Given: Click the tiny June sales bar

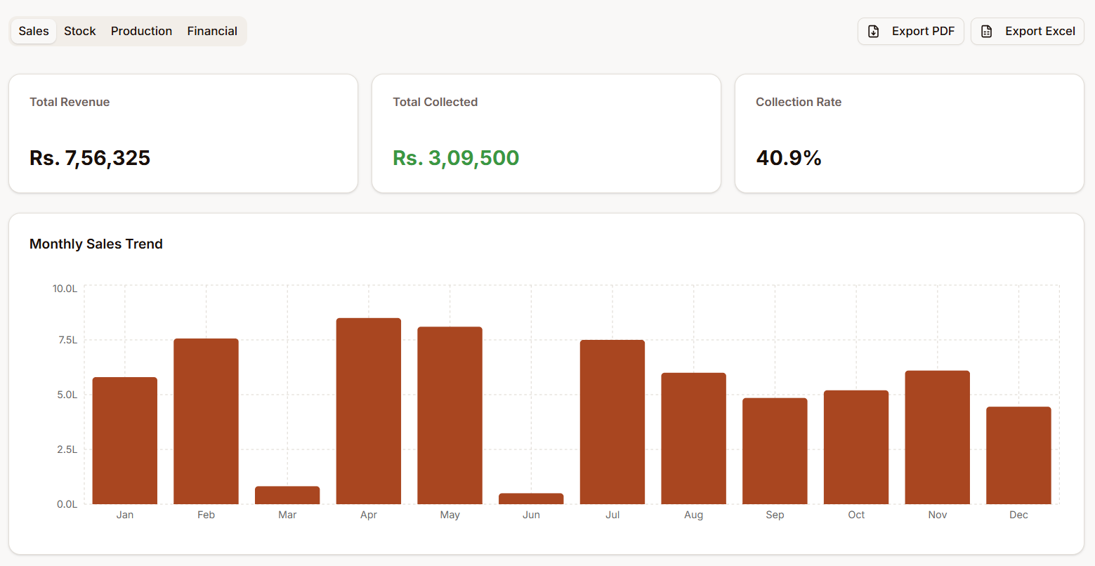Looking at the screenshot, I should (531, 499).
